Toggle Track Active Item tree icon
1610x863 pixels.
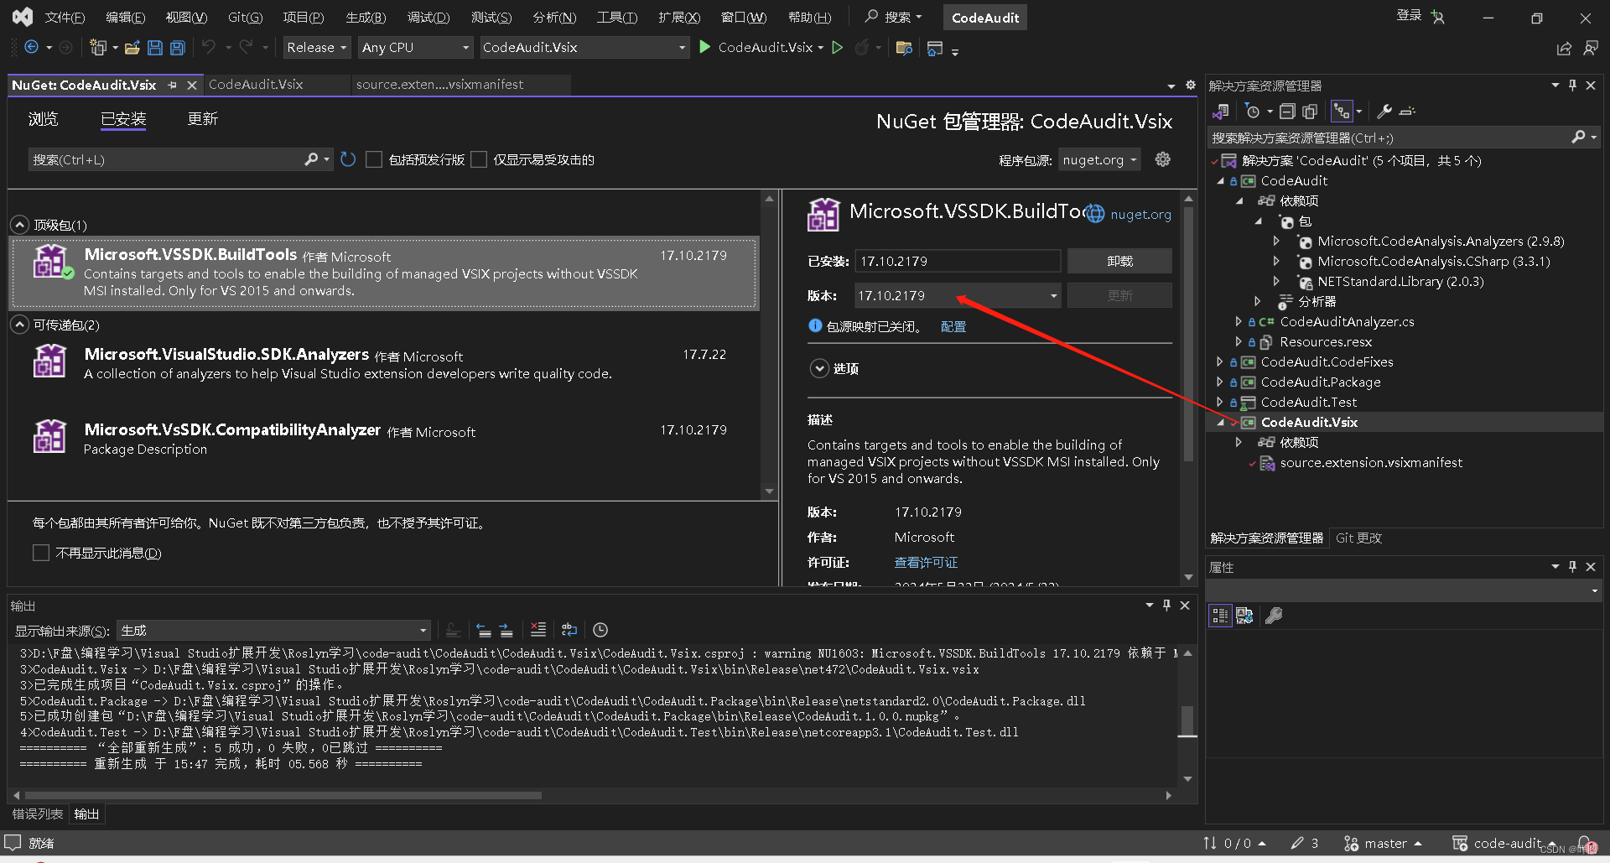[x=1343, y=111]
